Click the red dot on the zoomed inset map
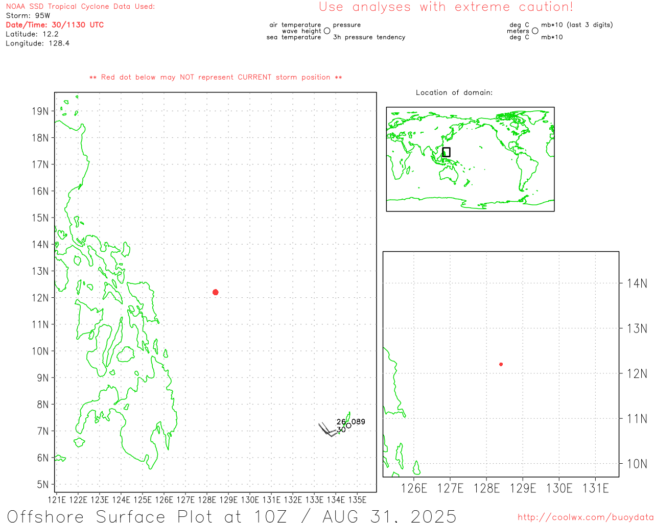This screenshot has height=523, width=654. pyautogui.click(x=501, y=364)
